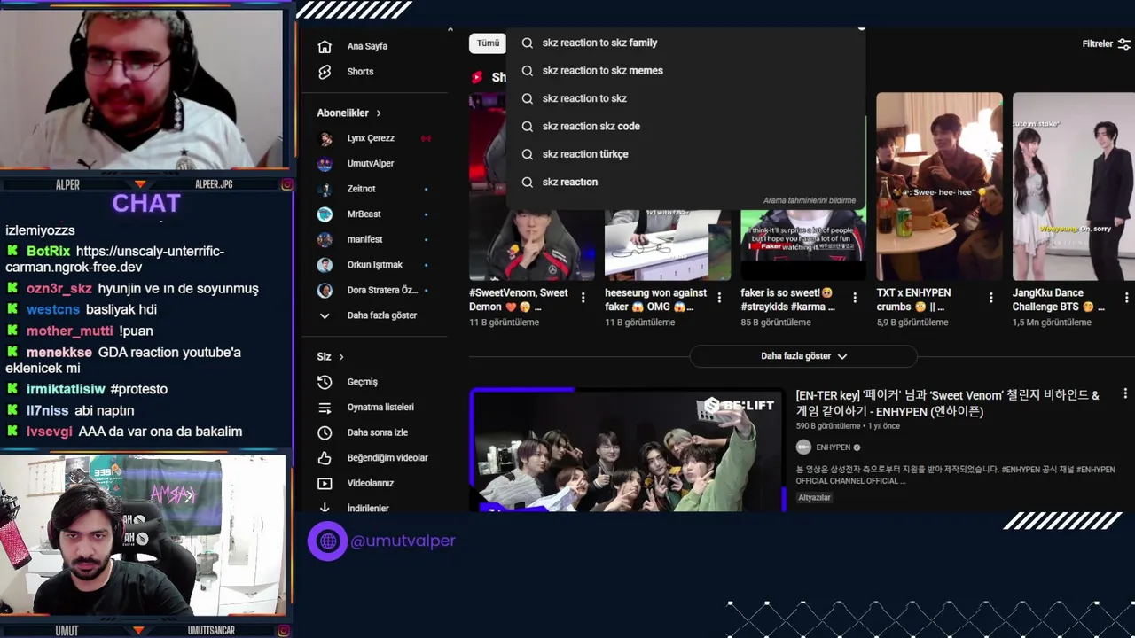
Task: Click mother_mutti username in chat
Action: pyautogui.click(x=70, y=331)
